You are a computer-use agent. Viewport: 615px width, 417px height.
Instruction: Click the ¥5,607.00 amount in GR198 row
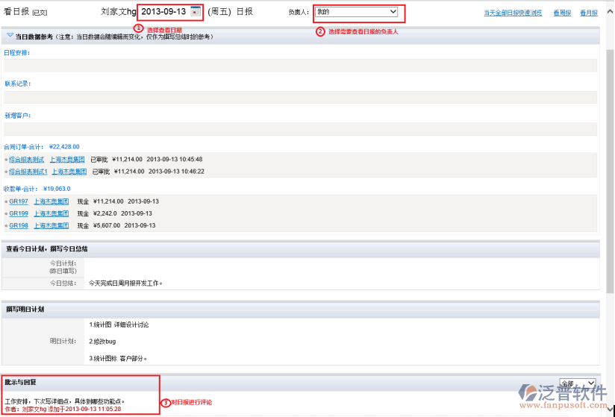(107, 226)
